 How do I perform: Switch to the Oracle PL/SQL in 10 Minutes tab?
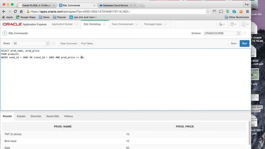36,5
